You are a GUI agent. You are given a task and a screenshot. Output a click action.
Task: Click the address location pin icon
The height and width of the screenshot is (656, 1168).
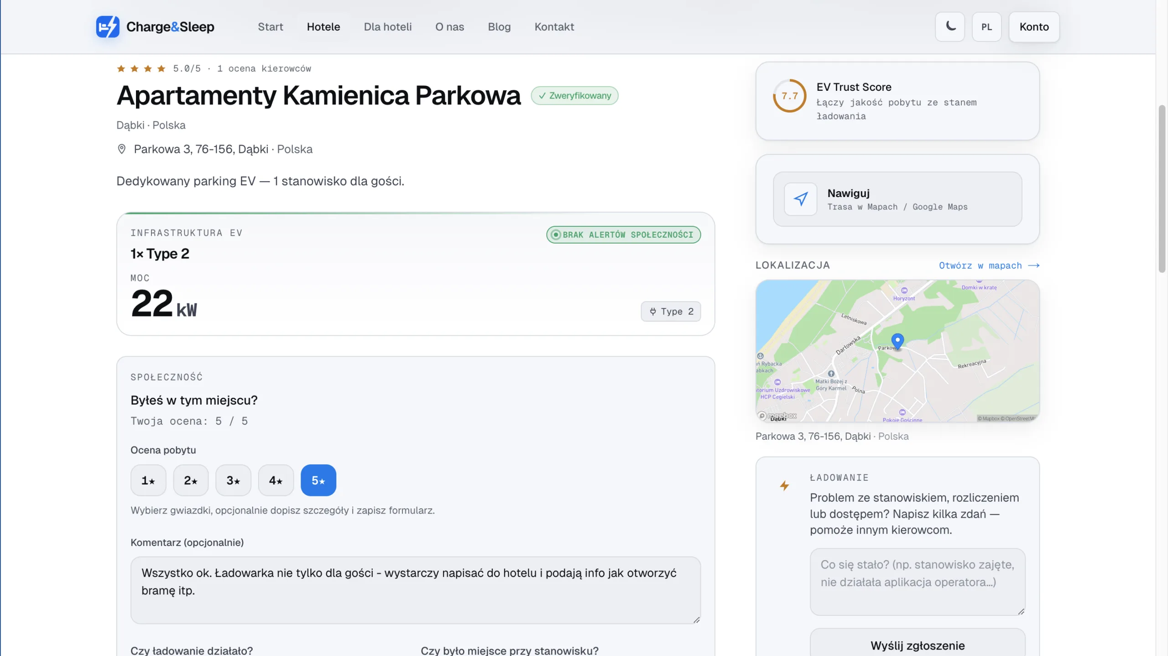click(x=121, y=149)
